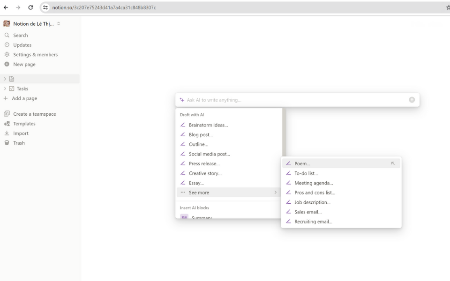
Task: Click the Templates shapes icon
Action: click(7, 124)
